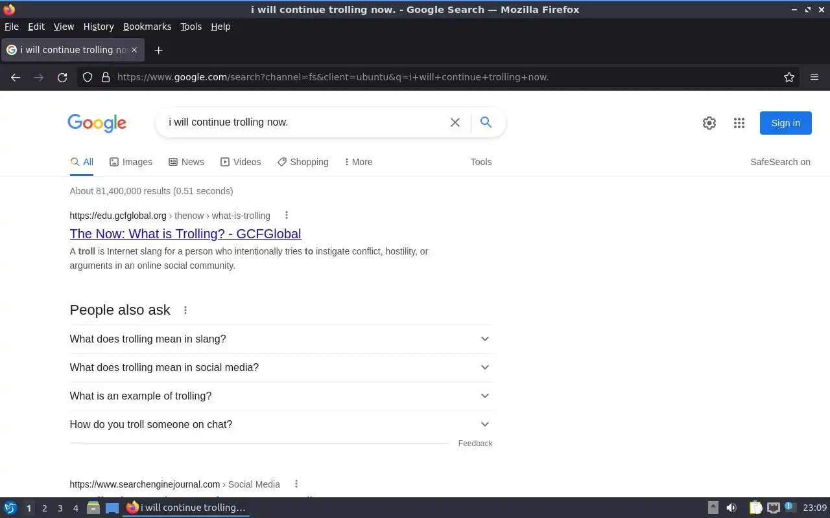Screen dimensions: 830x518
Task: Expand 'What does trolling mean in slang?'
Action: (281, 339)
